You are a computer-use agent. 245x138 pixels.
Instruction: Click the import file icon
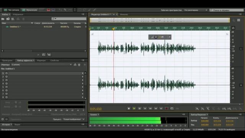(x=8, y=19)
